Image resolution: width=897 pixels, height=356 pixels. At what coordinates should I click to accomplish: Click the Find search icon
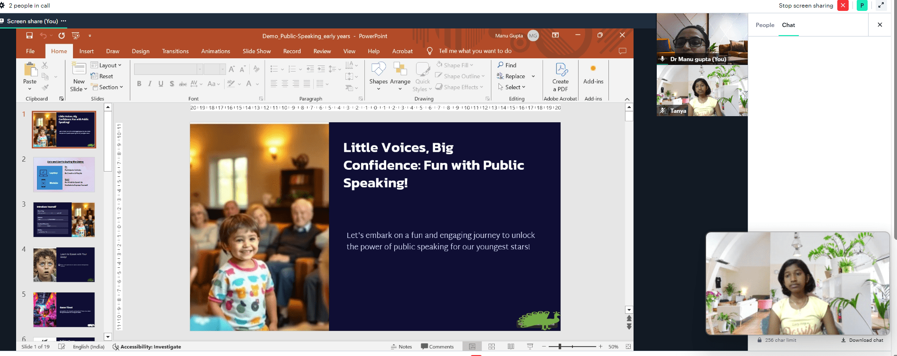[x=501, y=65]
